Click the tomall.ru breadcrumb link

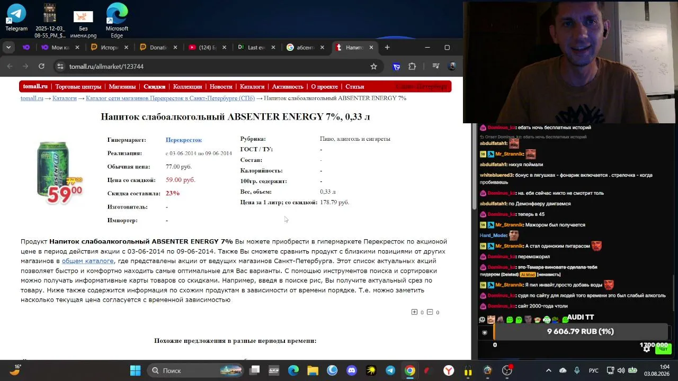pos(32,98)
